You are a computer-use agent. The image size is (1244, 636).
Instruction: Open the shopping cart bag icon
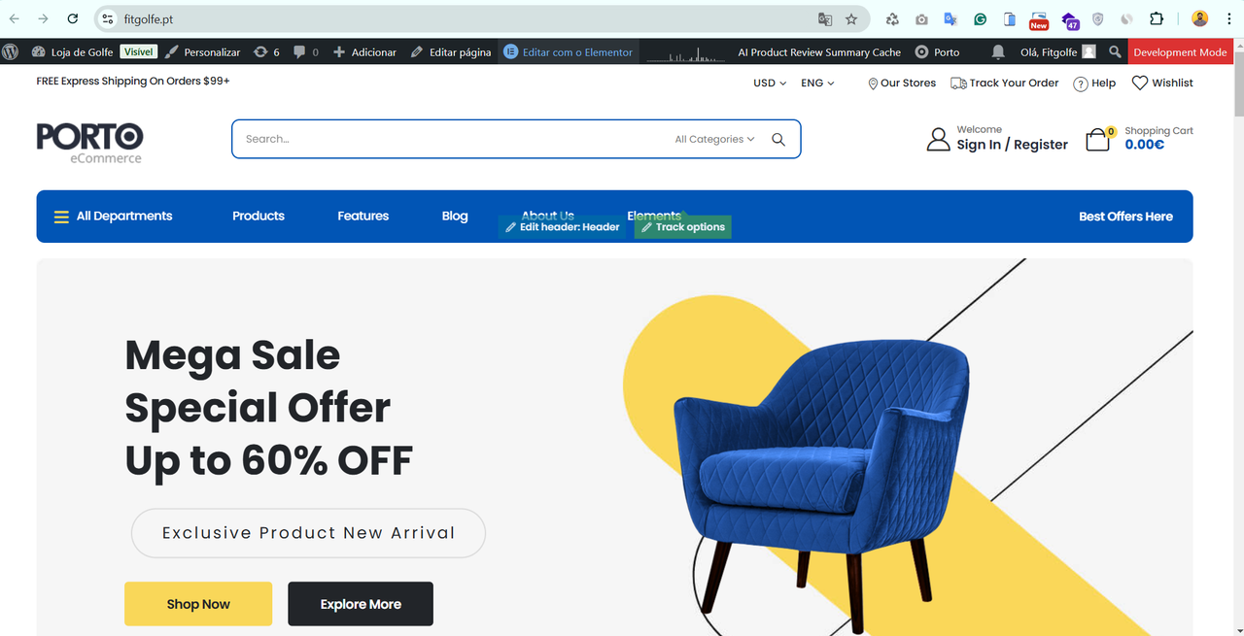pyautogui.click(x=1097, y=139)
